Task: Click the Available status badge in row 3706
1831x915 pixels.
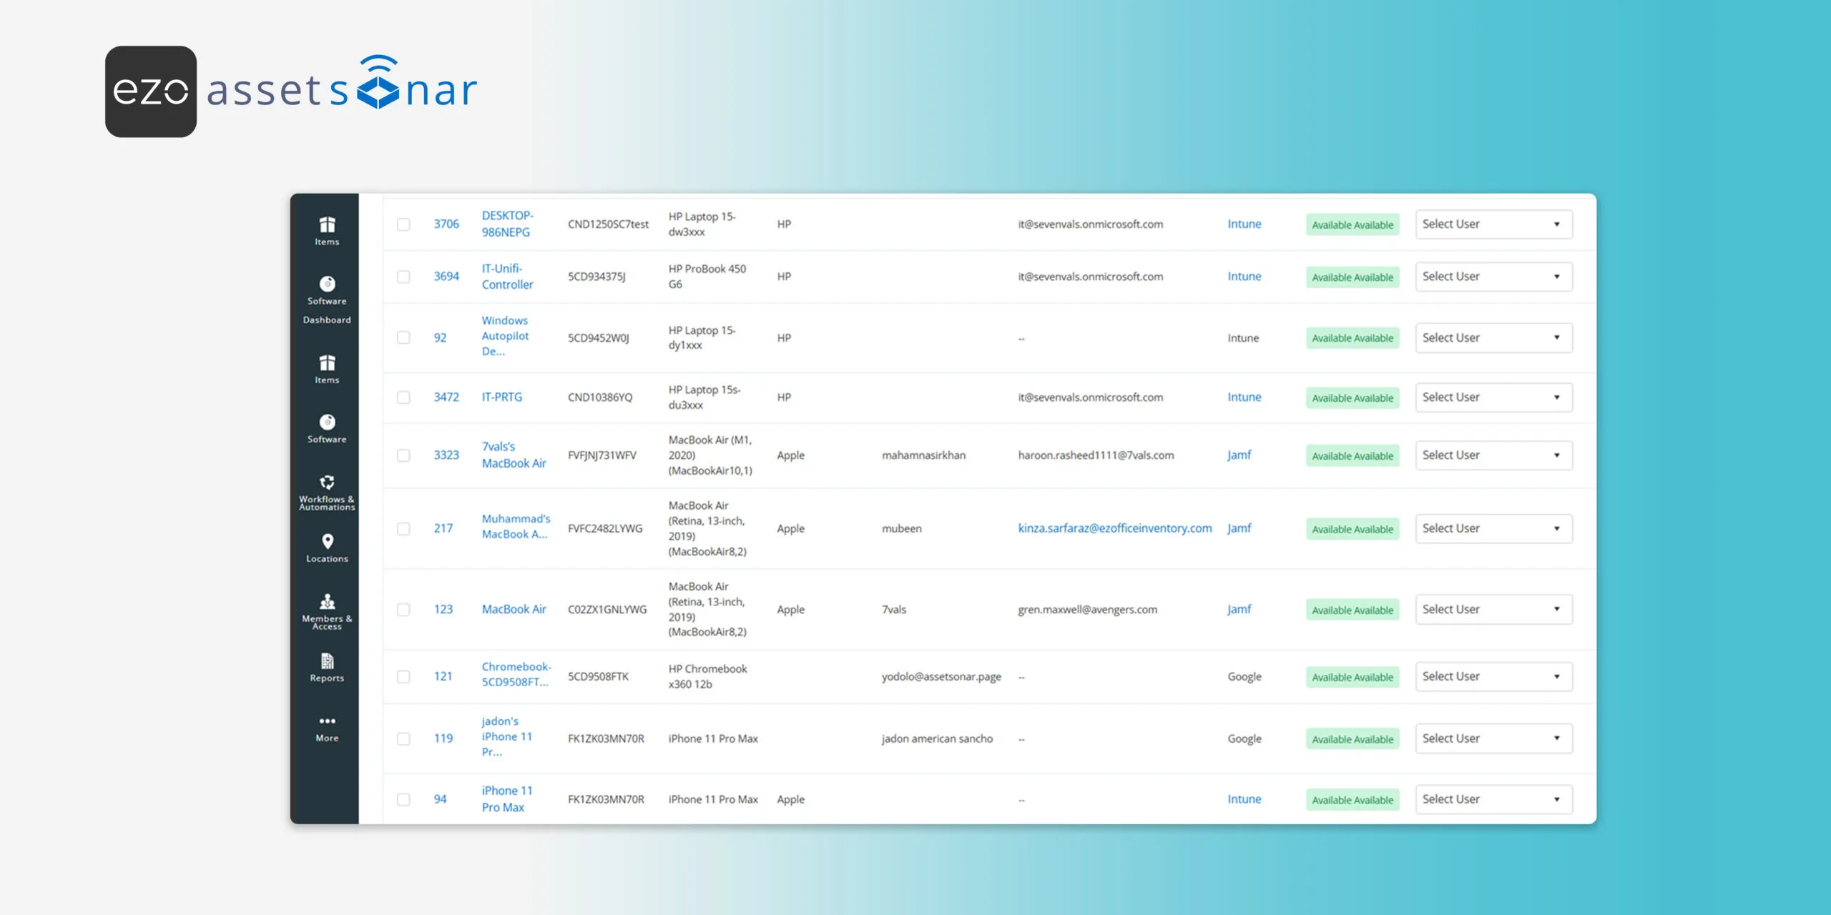Action: pyautogui.click(x=1353, y=225)
